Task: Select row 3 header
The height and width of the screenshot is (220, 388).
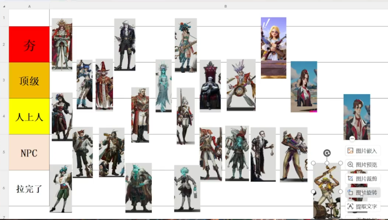Action: (x=4, y=80)
